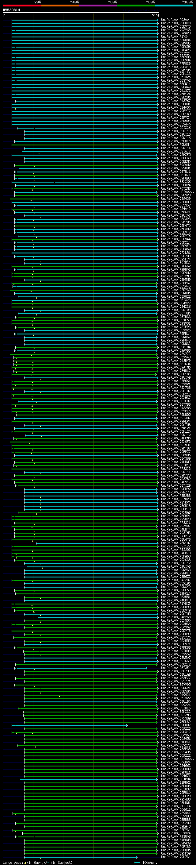Select UniRef100_Q9AVB5 label
This screenshot has height=865, width=196.
click(x=176, y=455)
